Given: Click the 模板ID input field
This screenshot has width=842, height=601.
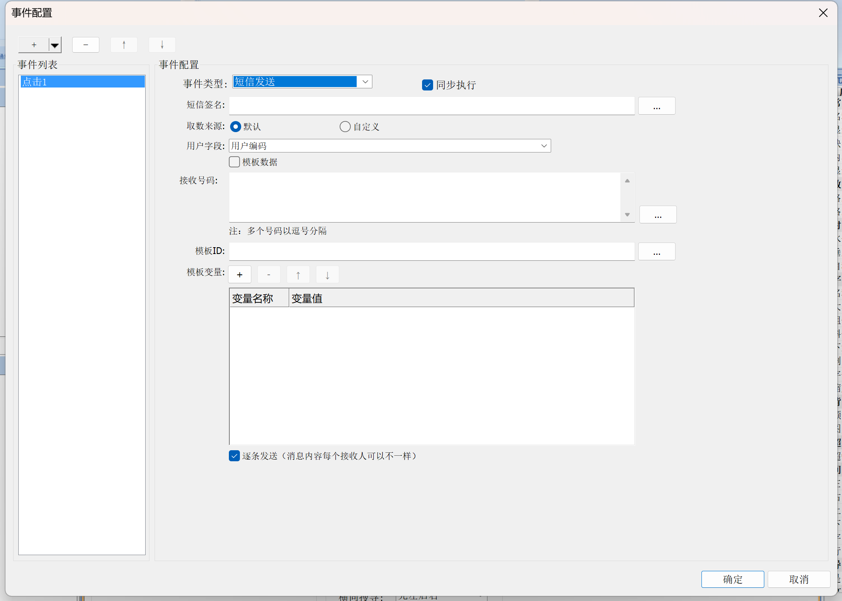Looking at the screenshot, I should coord(431,251).
